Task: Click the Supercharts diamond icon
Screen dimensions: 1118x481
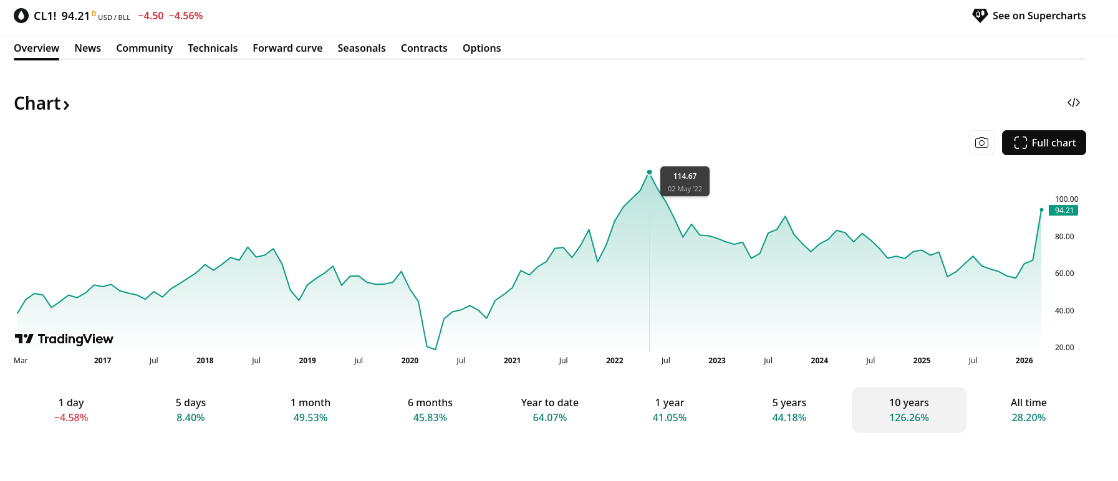Action: [980, 16]
